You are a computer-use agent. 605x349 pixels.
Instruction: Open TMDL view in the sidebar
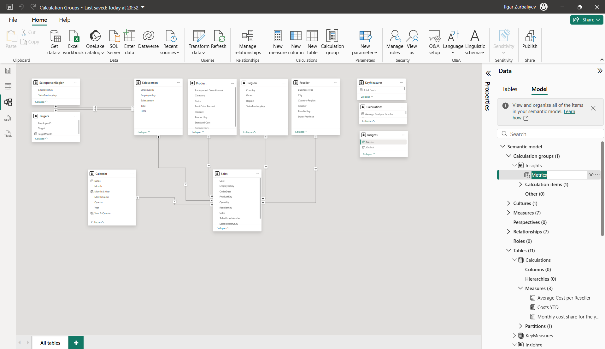(8, 134)
